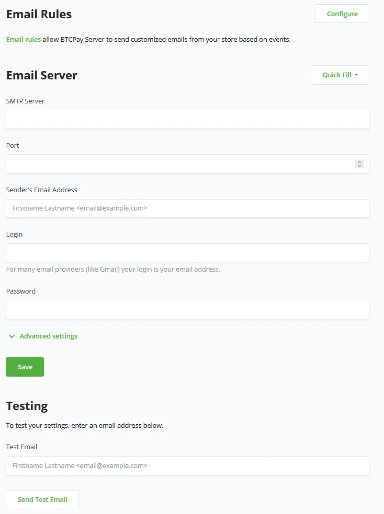The width and height of the screenshot is (384, 514).
Task: Click the "Sender's Email Address" label
Action: pos(41,190)
